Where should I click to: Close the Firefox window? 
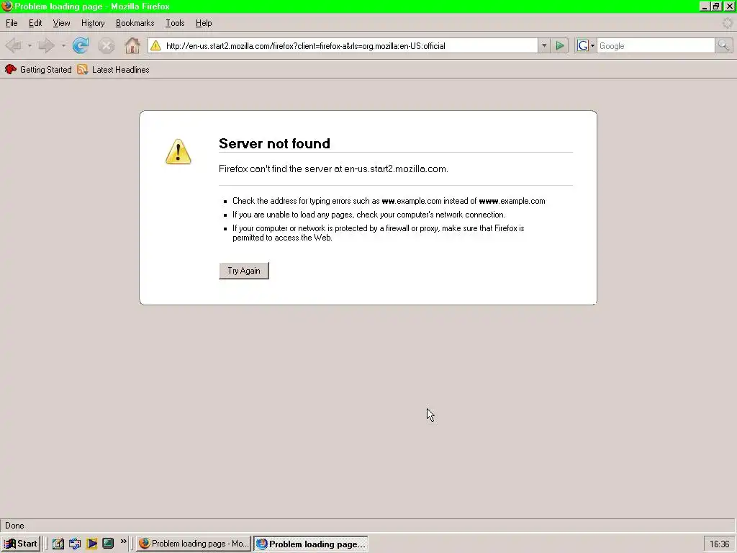pos(730,6)
